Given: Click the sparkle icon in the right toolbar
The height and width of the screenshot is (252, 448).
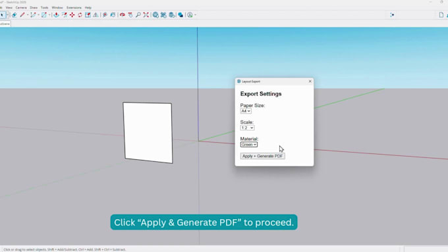Looking at the screenshot, I should [x=392, y=15].
